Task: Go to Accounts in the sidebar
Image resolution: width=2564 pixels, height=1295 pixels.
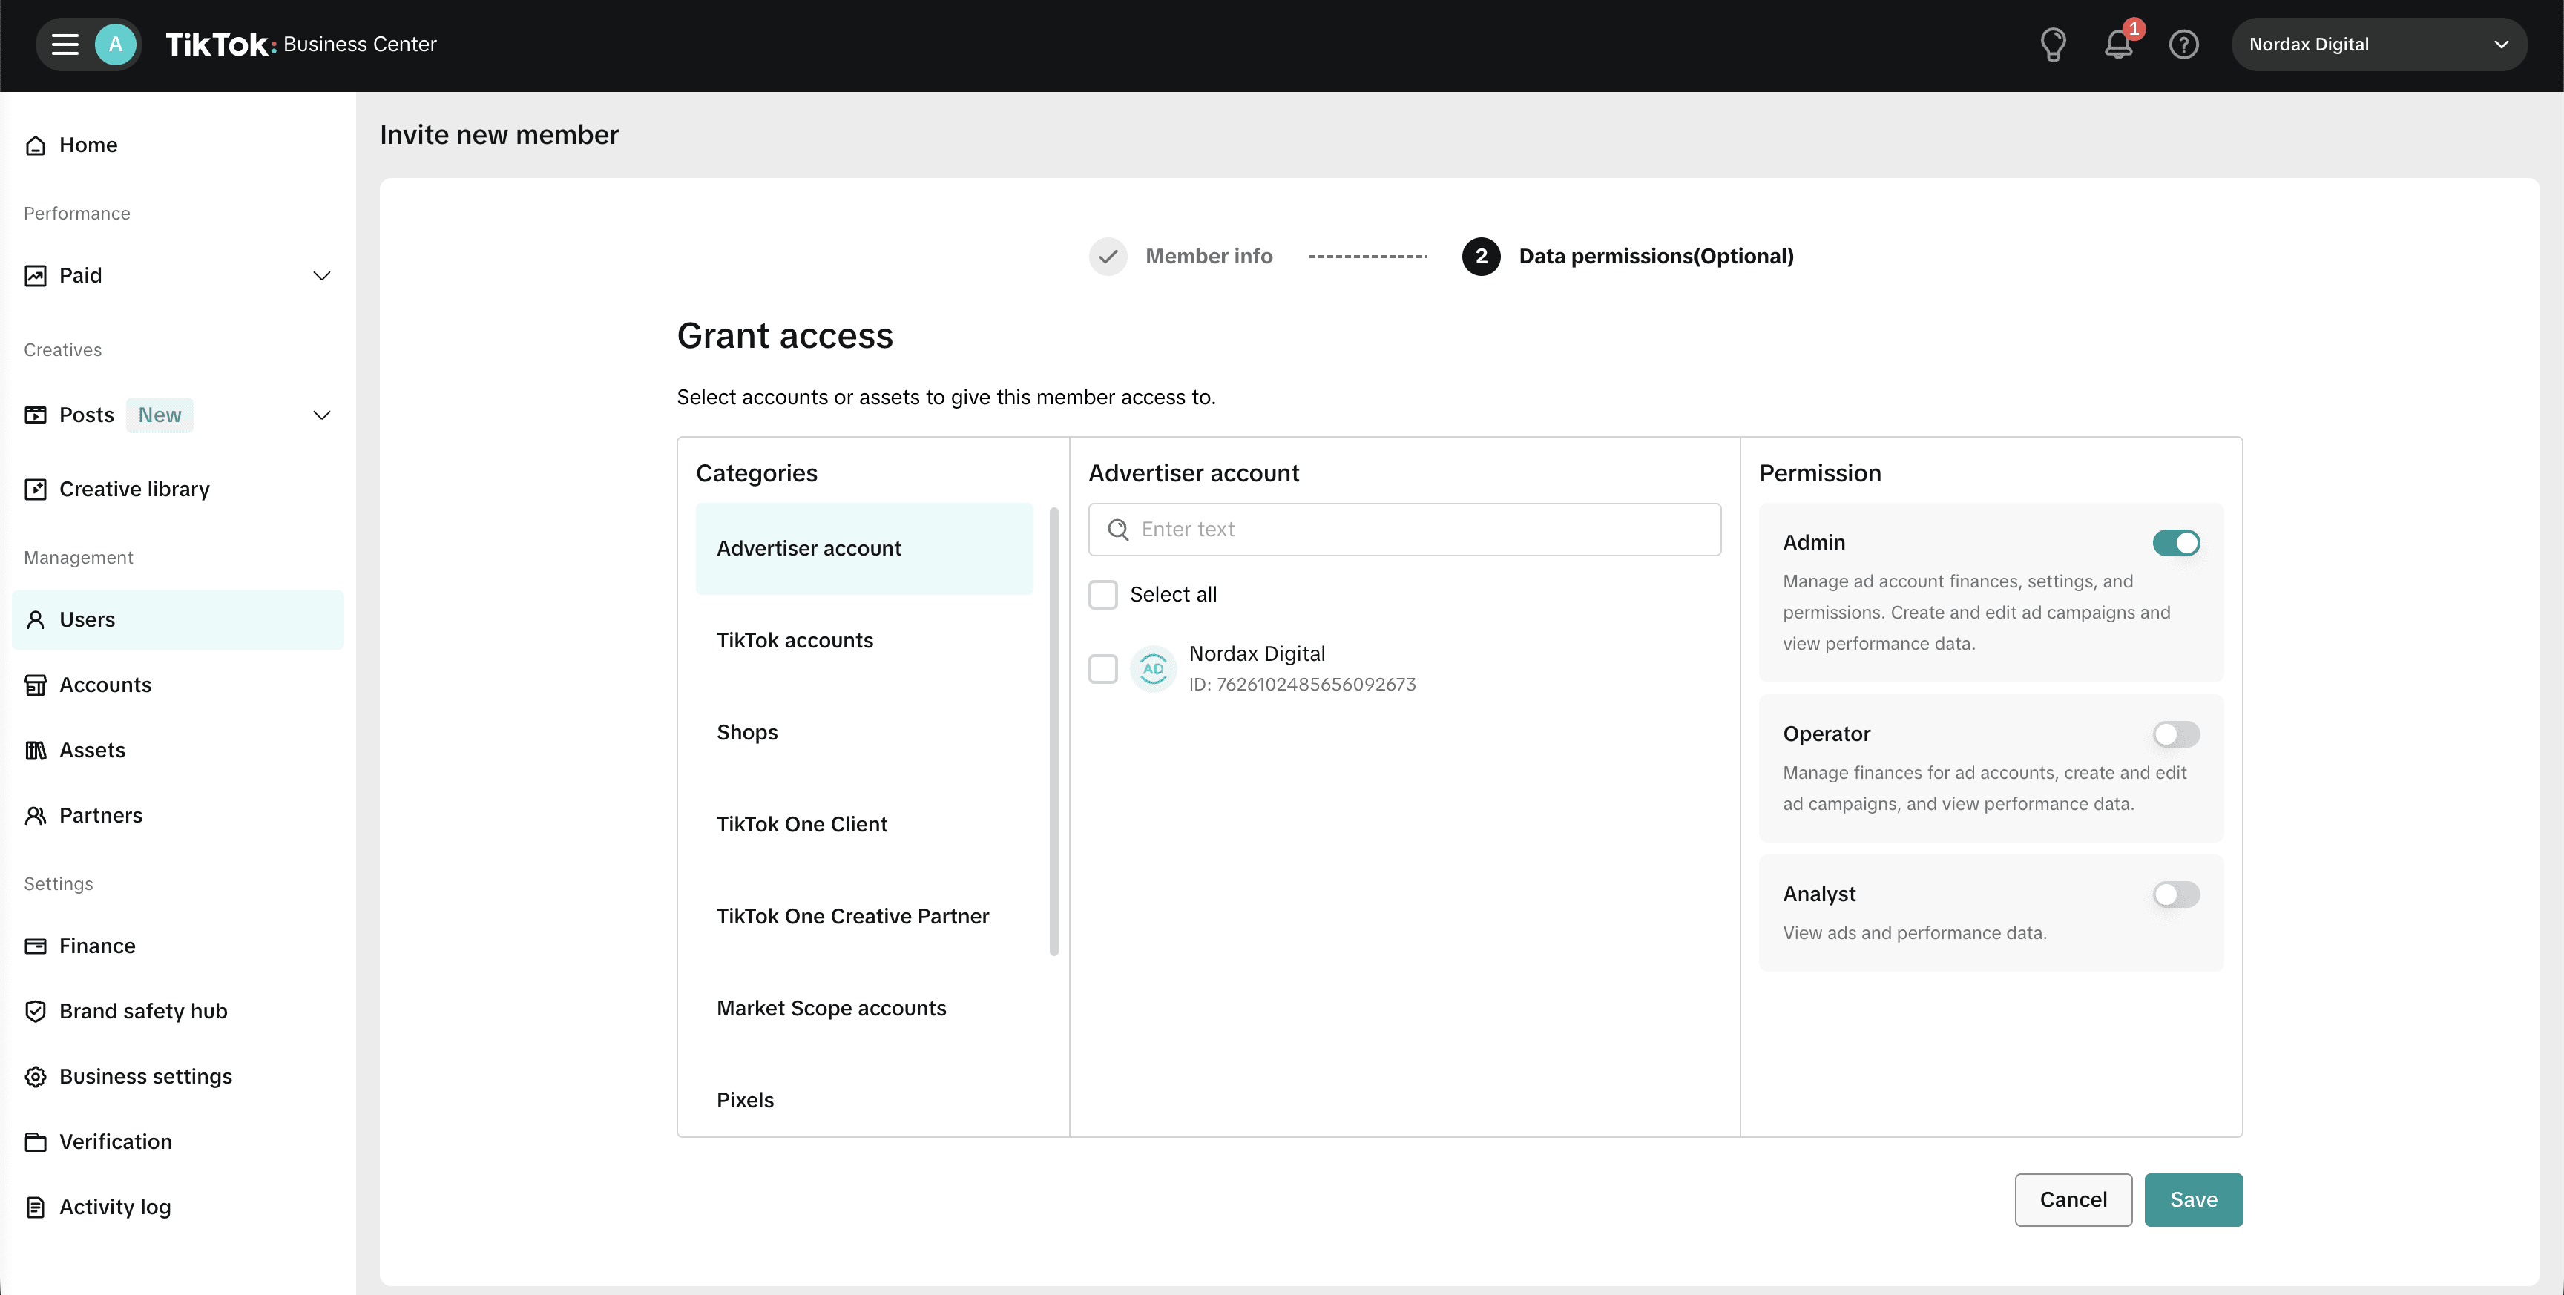Action: [x=105, y=685]
